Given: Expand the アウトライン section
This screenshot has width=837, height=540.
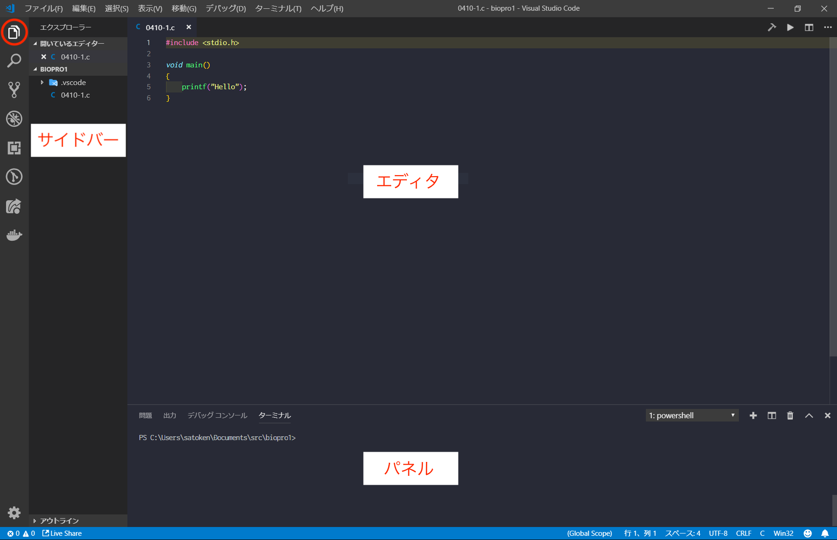Looking at the screenshot, I should (x=78, y=520).
